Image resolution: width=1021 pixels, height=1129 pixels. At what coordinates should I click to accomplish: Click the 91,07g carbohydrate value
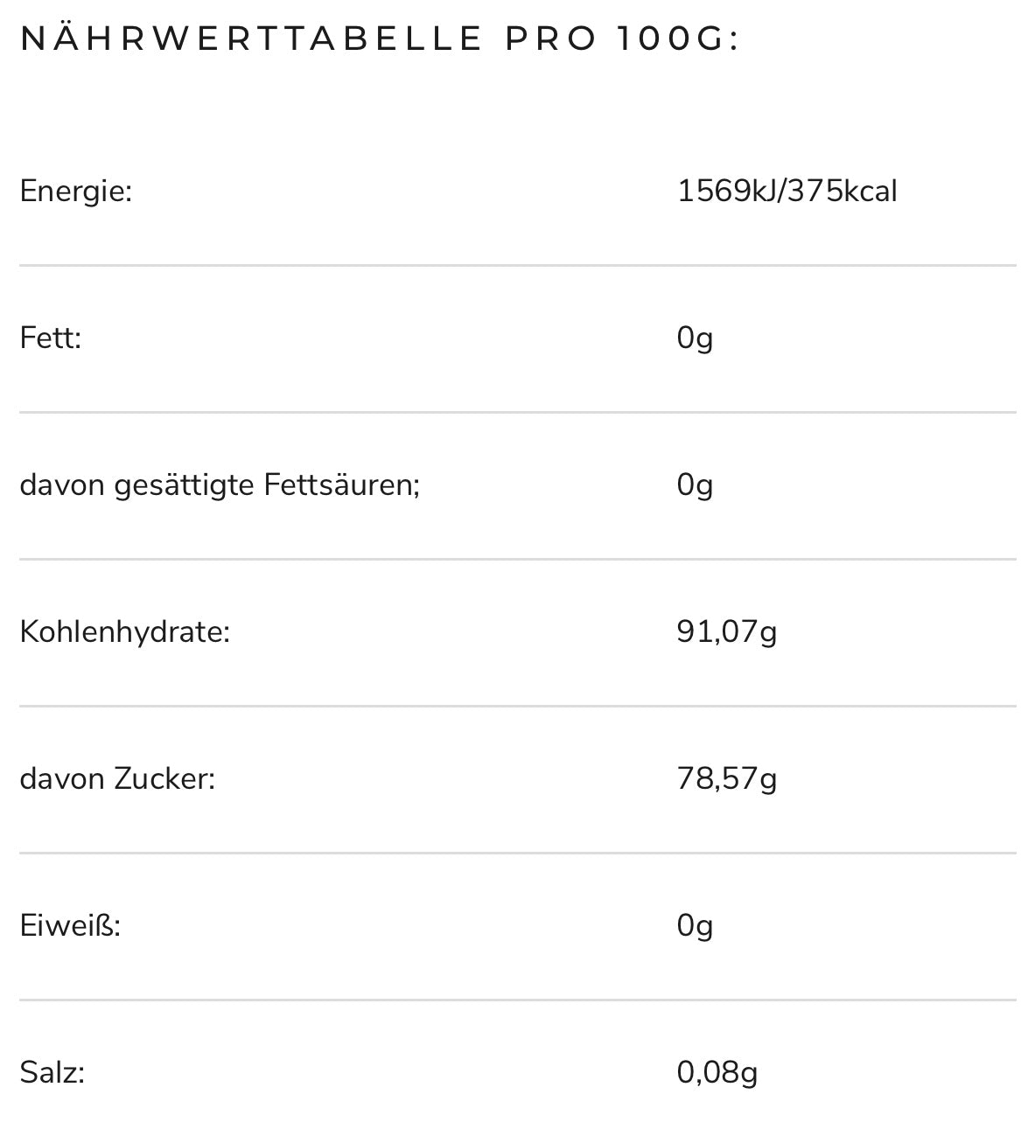click(x=727, y=631)
